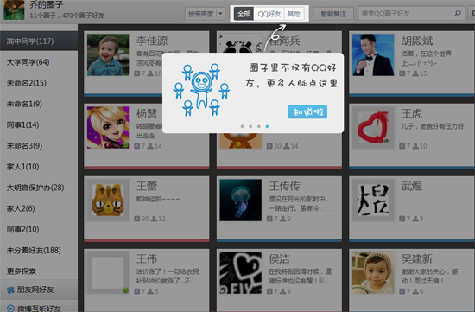This screenshot has width=475, height=312.
Task: Click the circles count icon on 侯洁's card
Action: 269,291
